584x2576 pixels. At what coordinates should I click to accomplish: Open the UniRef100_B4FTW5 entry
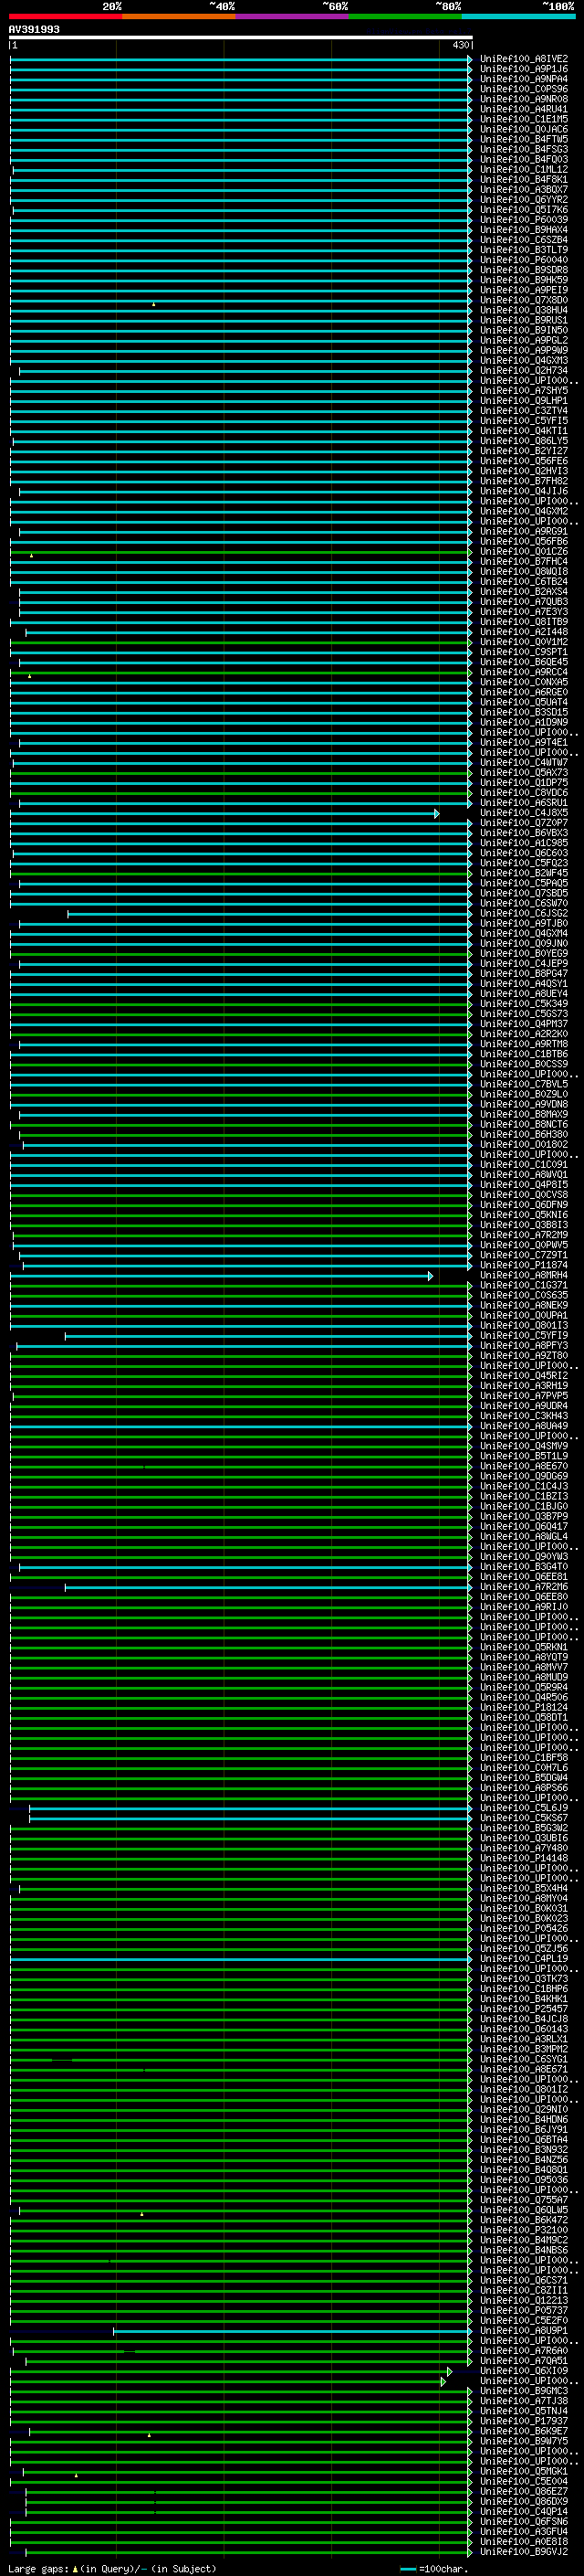[x=523, y=139]
